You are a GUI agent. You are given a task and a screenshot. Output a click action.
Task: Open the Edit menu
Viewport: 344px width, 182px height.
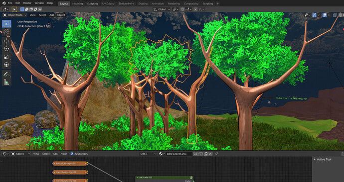(17, 3)
